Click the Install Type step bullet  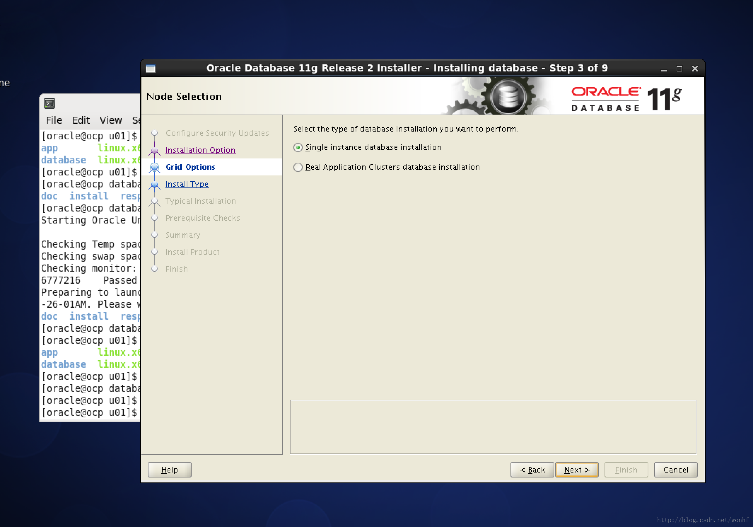click(154, 184)
